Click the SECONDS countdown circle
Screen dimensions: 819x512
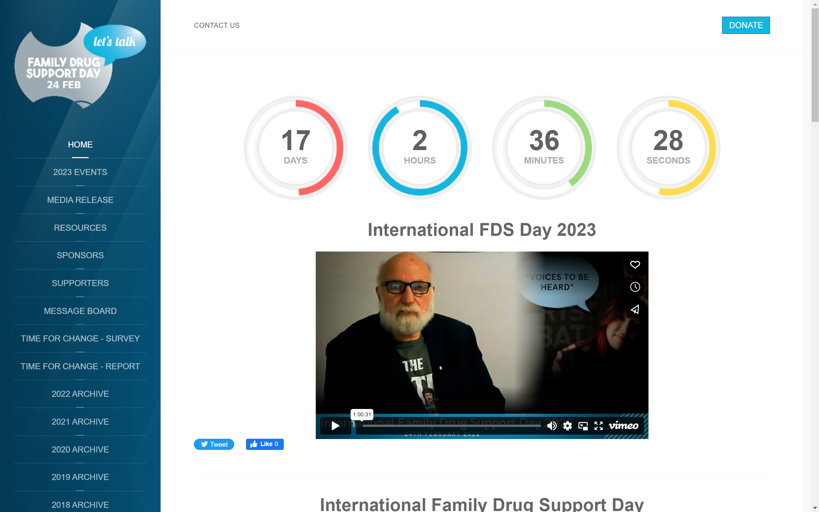(668, 148)
